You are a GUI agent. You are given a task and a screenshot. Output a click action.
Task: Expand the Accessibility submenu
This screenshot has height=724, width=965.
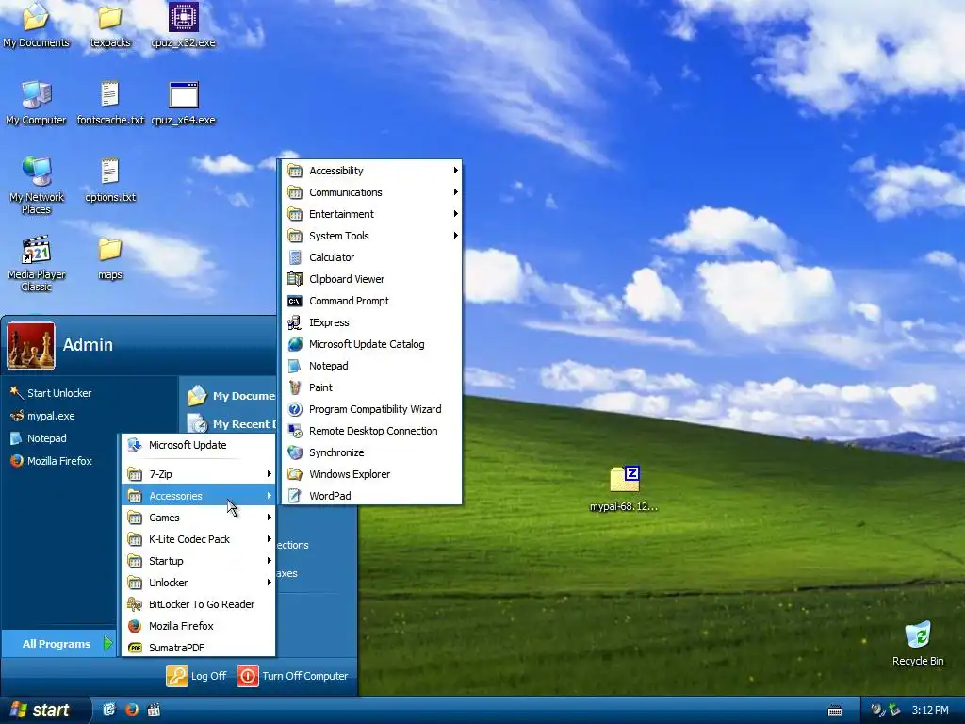tap(371, 171)
